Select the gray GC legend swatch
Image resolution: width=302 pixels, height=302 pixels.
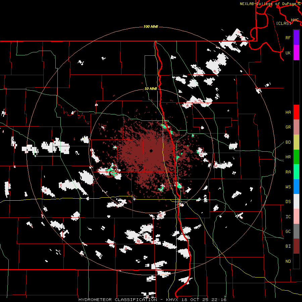[x=296, y=231]
